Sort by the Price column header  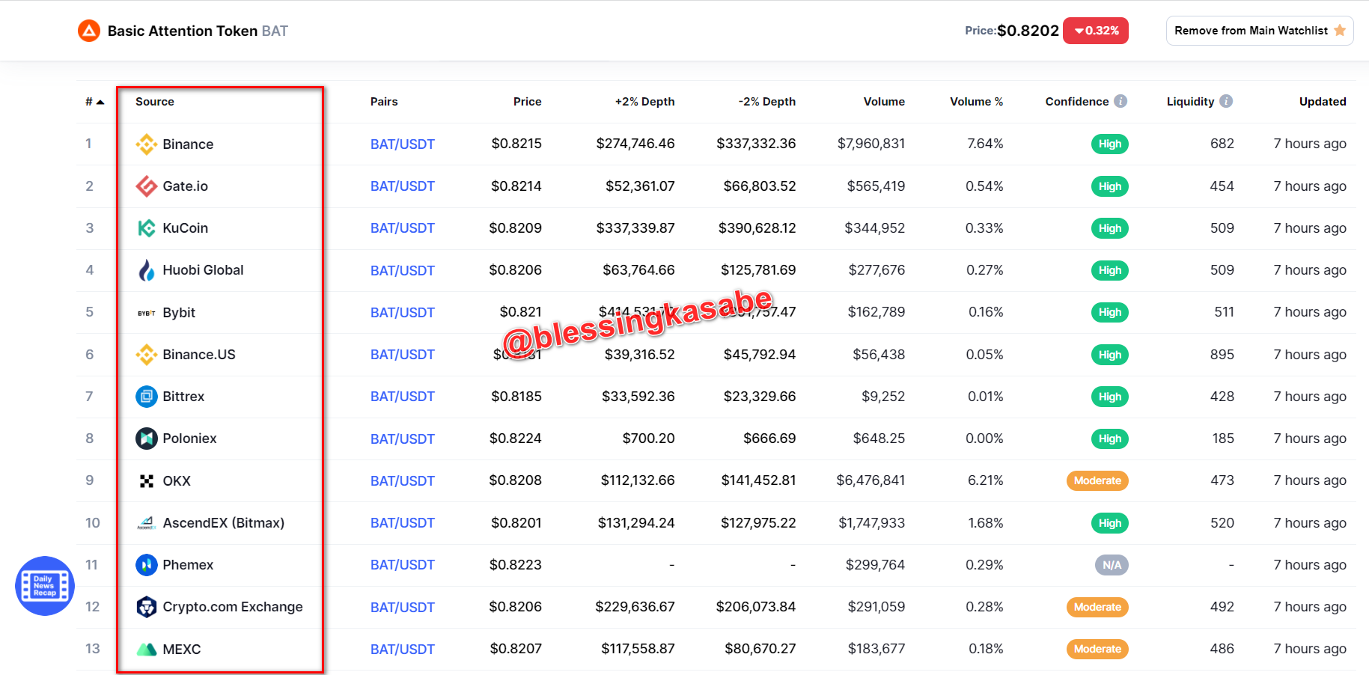(x=527, y=102)
